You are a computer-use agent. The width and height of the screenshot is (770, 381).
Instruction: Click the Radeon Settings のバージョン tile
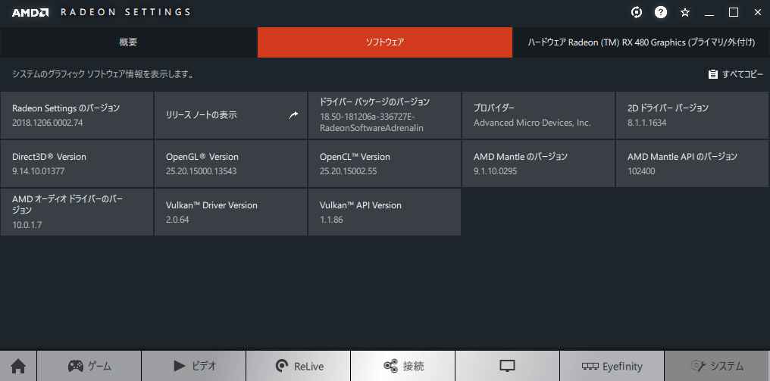77,115
